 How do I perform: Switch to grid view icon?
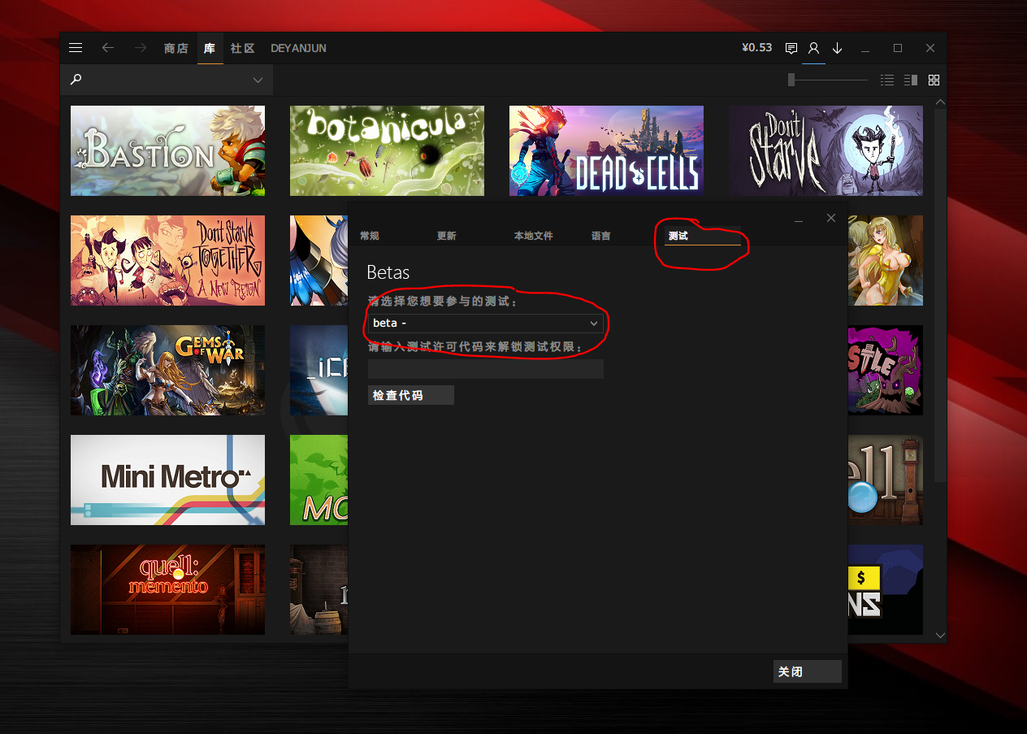pos(934,80)
